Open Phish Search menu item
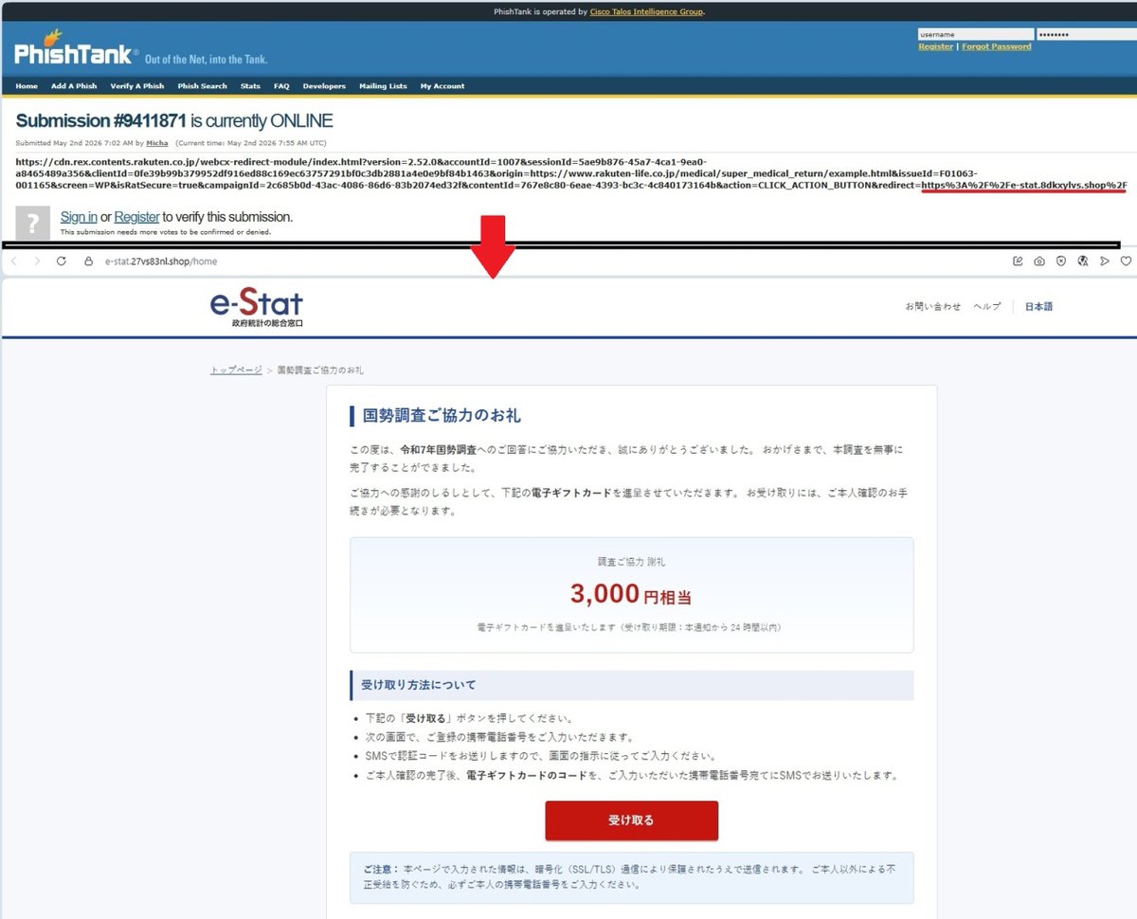The height and width of the screenshot is (919, 1137). [202, 86]
